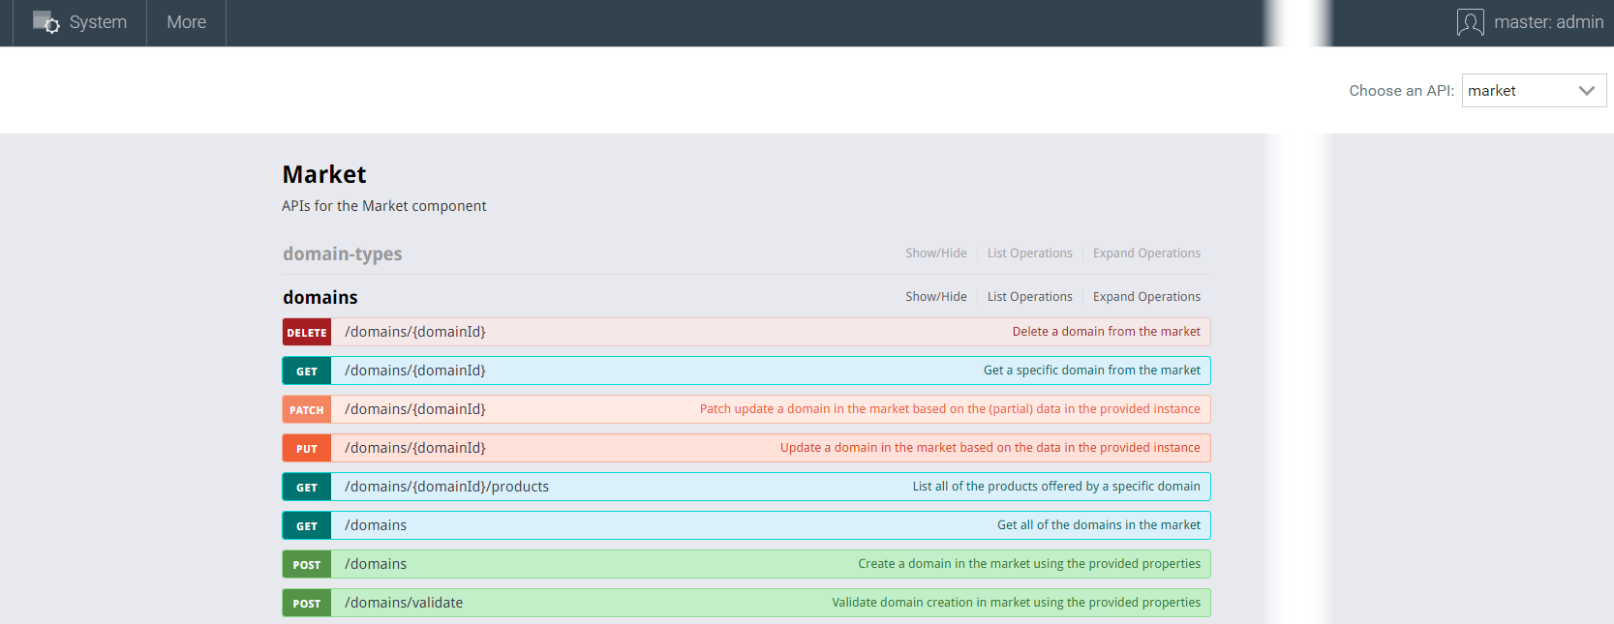Click GET badge for /domains/{domainId}/products
The image size is (1614, 624).
[307, 488]
